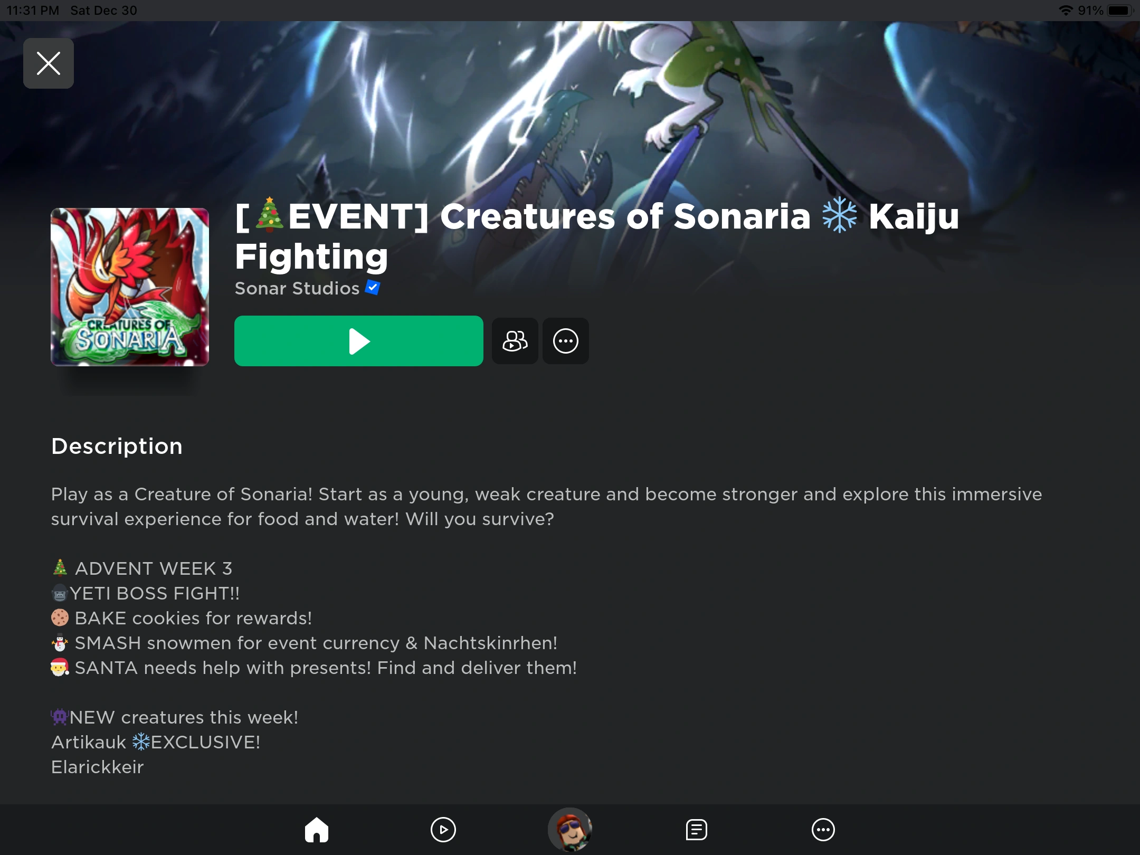Image resolution: width=1140 pixels, height=855 pixels.
Task: Tap the Description heading
Action: 117,446
